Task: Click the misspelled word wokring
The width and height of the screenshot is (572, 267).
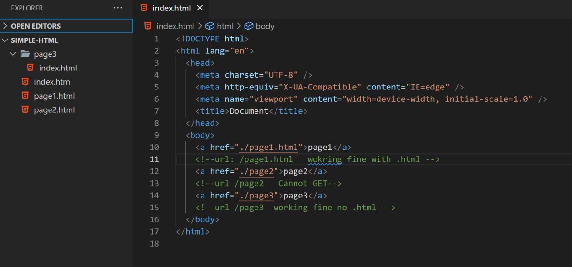Action: [325, 159]
